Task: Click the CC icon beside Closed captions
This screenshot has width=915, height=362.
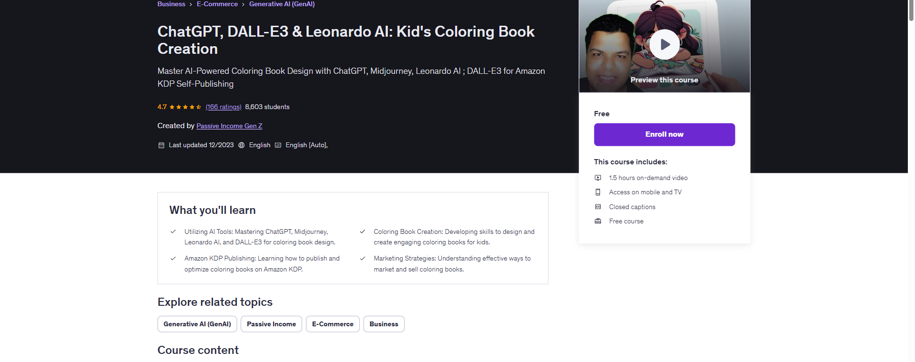Action: pos(598,207)
